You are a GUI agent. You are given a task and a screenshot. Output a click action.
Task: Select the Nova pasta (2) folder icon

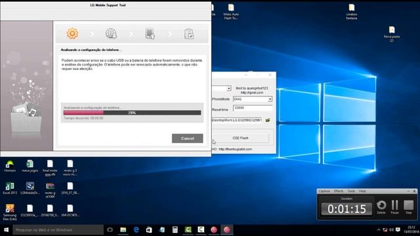click(392, 34)
